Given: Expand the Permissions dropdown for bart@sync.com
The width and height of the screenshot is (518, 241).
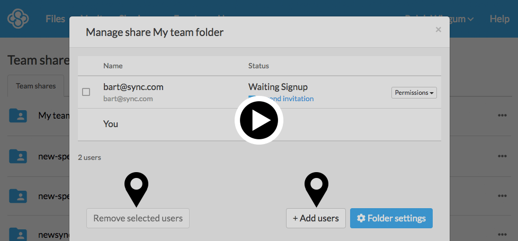Looking at the screenshot, I should [x=414, y=93].
